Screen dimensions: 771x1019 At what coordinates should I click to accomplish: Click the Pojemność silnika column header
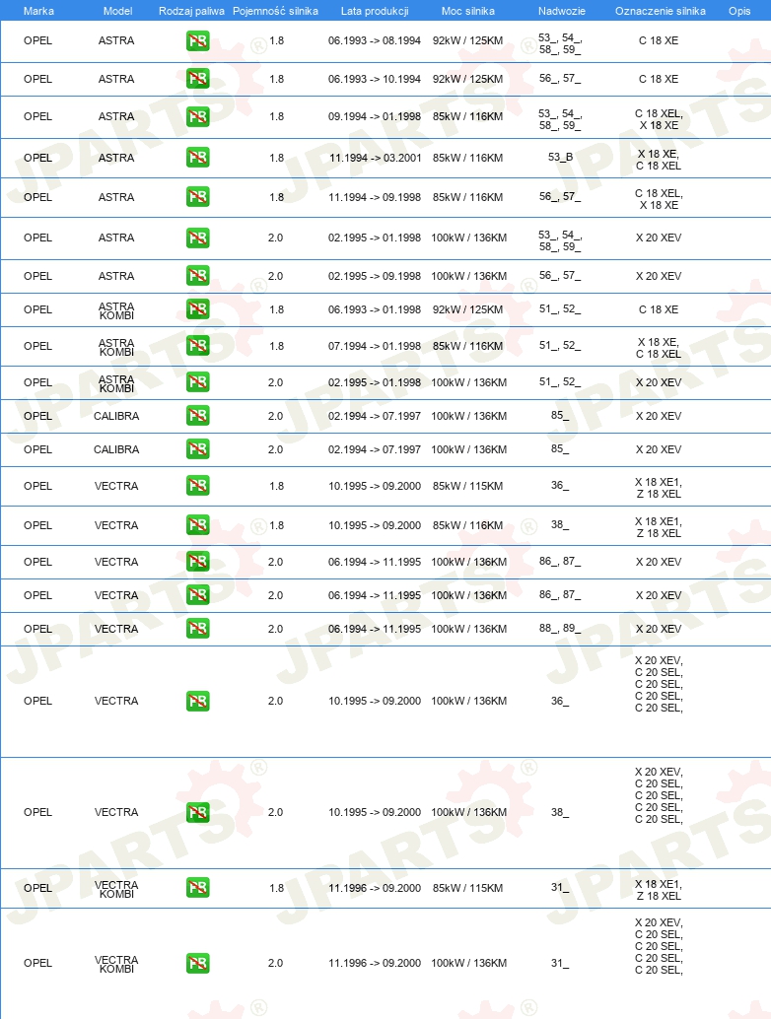(x=276, y=11)
